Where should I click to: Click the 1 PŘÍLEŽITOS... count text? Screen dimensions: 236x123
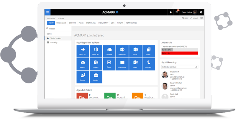pos(150,96)
